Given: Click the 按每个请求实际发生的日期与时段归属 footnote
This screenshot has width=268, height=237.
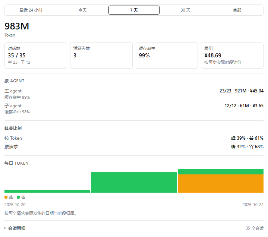Looking at the screenshot, I should coord(40,213).
